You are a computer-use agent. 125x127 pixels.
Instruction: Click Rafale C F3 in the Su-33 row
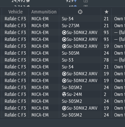pos(15,60)
